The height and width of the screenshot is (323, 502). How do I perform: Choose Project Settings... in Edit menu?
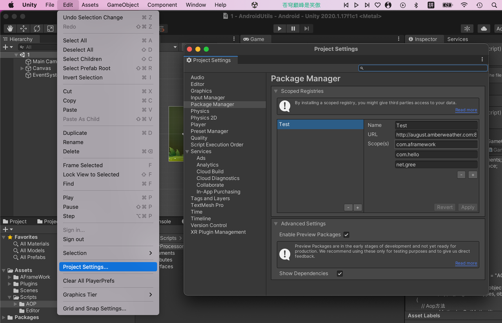tap(108, 267)
